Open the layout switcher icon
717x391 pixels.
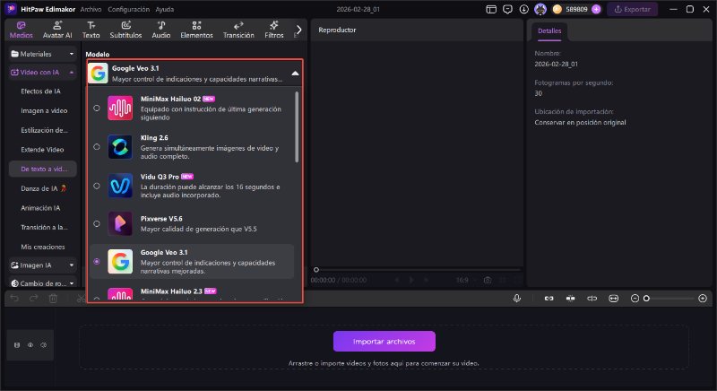pyautogui.click(x=491, y=9)
